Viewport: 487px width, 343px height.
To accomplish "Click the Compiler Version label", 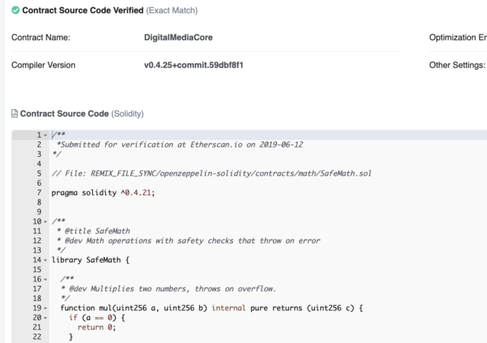I will pos(43,65).
